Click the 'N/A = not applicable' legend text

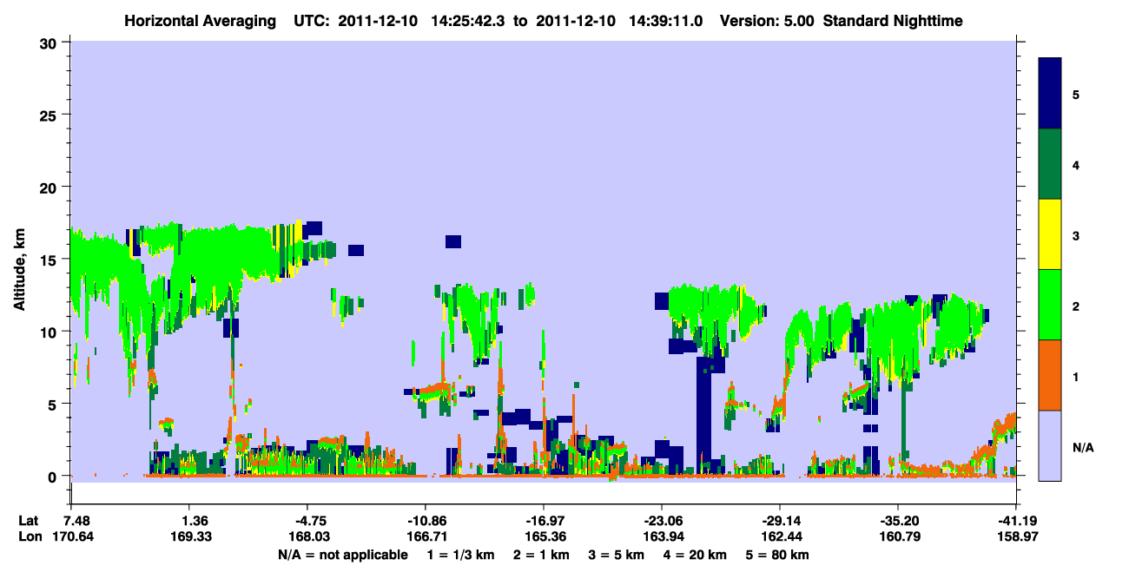point(342,555)
